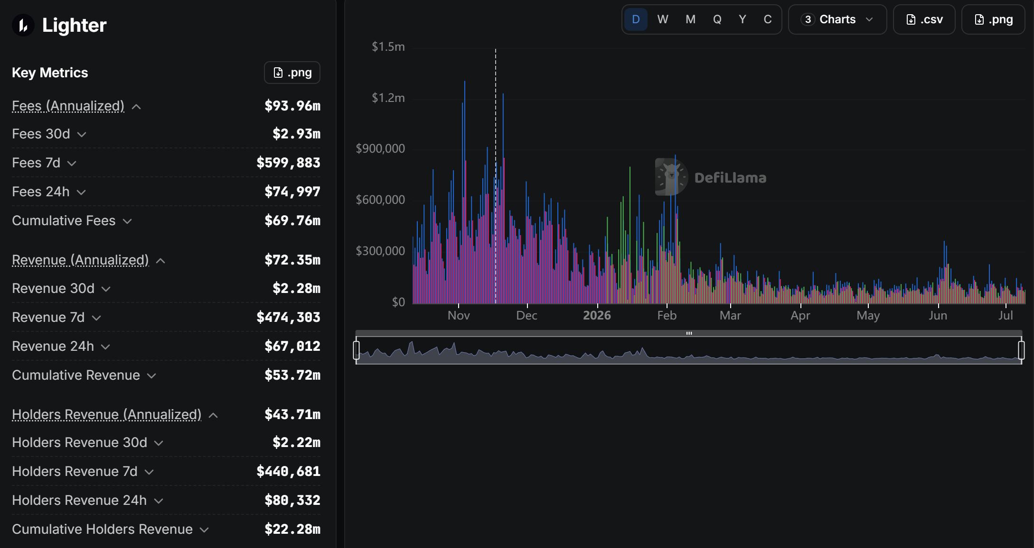Click the $2.22m Holders Revenue 30d value
The height and width of the screenshot is (548, 1034).
point(296,442)
